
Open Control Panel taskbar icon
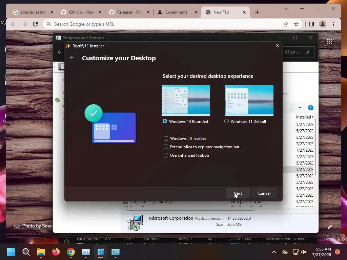point(116,252)
